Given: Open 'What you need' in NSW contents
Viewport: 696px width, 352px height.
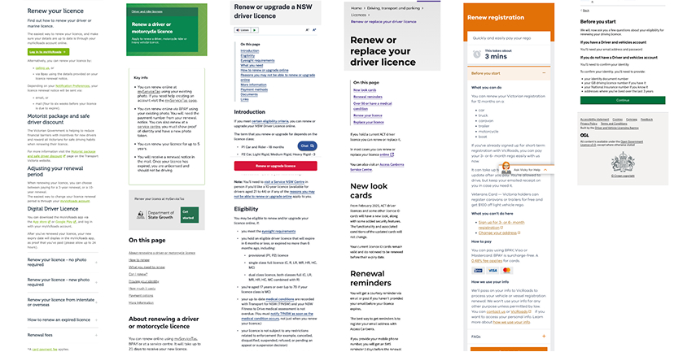Looking at the screenshot, I should (x=252, y=66).
